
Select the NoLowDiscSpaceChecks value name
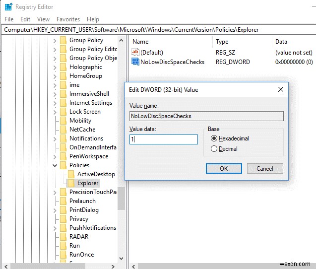172,62
